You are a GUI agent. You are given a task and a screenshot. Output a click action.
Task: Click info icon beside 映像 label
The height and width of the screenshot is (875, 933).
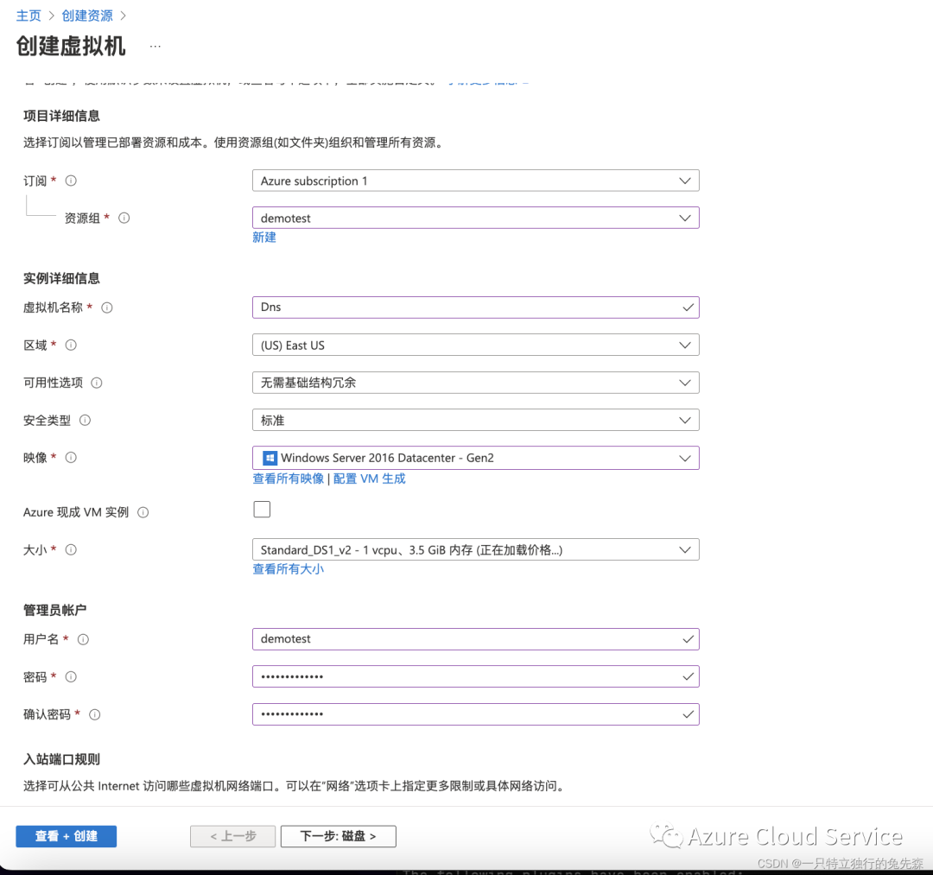[71, 458]
